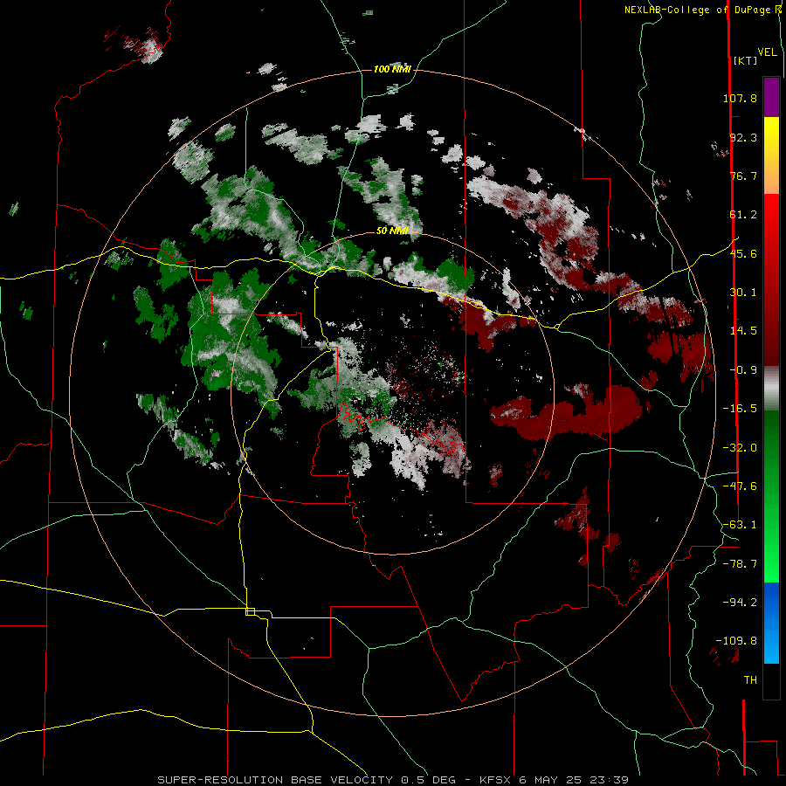Click the VEL legend heading
Screen dimensions: 786x786
tap(768, 52)
